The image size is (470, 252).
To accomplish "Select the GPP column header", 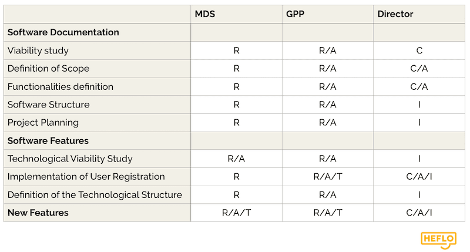I will (x=296, y=14).
